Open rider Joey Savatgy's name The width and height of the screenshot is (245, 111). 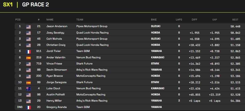(55, 33)
